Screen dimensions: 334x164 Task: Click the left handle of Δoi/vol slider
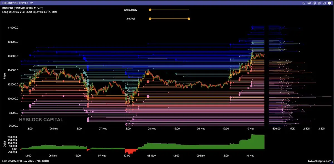(150, 19)
